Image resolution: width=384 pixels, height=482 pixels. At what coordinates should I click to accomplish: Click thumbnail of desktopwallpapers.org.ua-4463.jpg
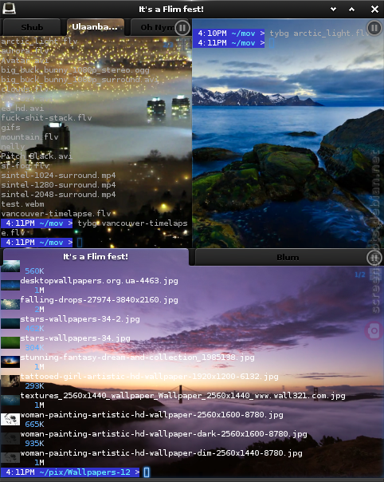(x=10, y=285)
